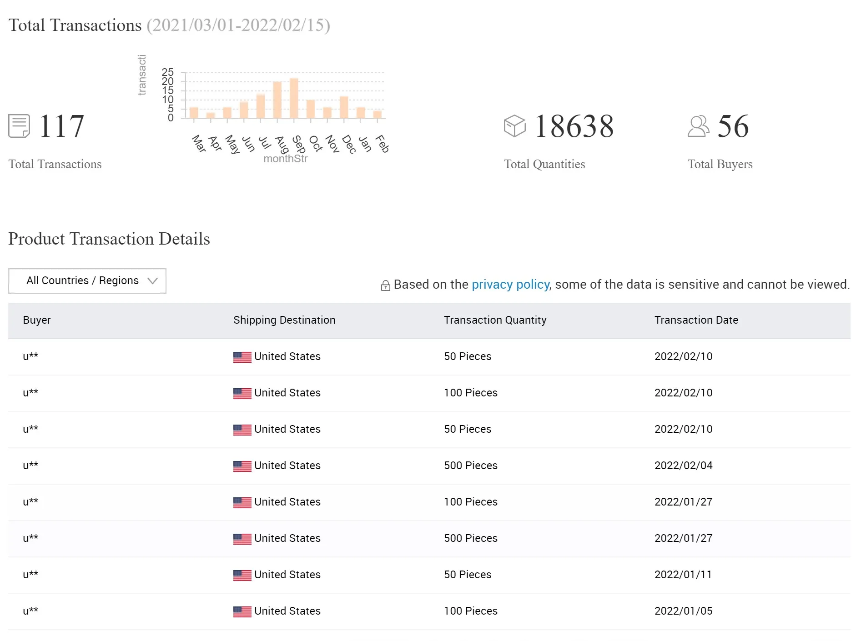Click the 18638 total quantities number

574,126
